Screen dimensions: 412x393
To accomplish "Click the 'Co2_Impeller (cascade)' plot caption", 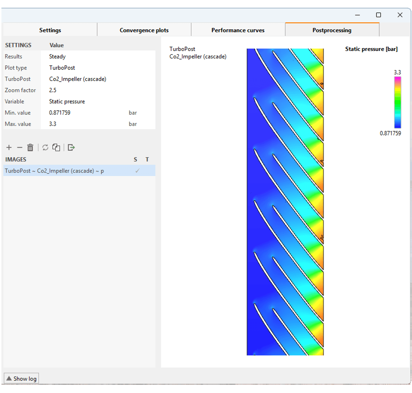I will point(198,57).
